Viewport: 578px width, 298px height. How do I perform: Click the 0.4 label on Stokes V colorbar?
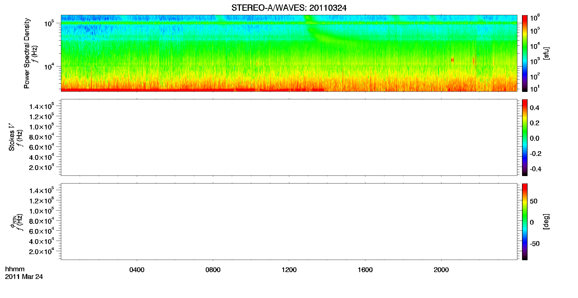[x=534, y=108]
